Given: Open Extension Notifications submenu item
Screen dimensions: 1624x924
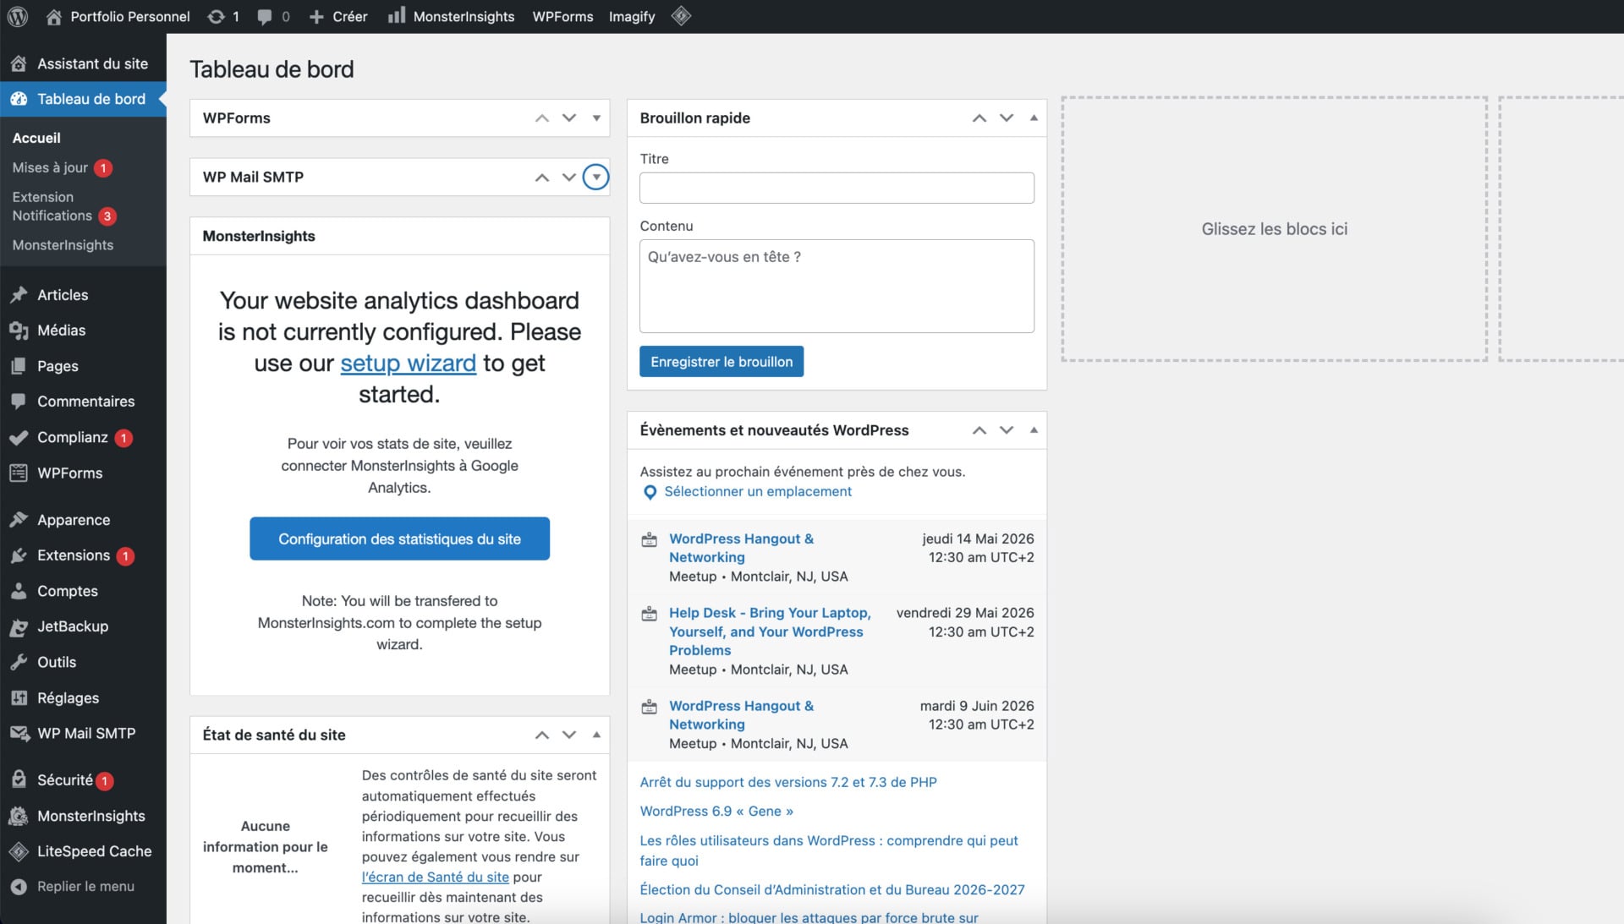Looking at the screenshot, I should tap(52, 206).
